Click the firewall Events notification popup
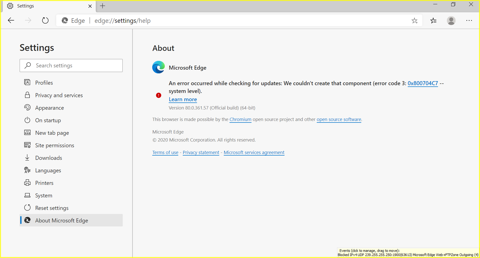 [x=408, y=253]
